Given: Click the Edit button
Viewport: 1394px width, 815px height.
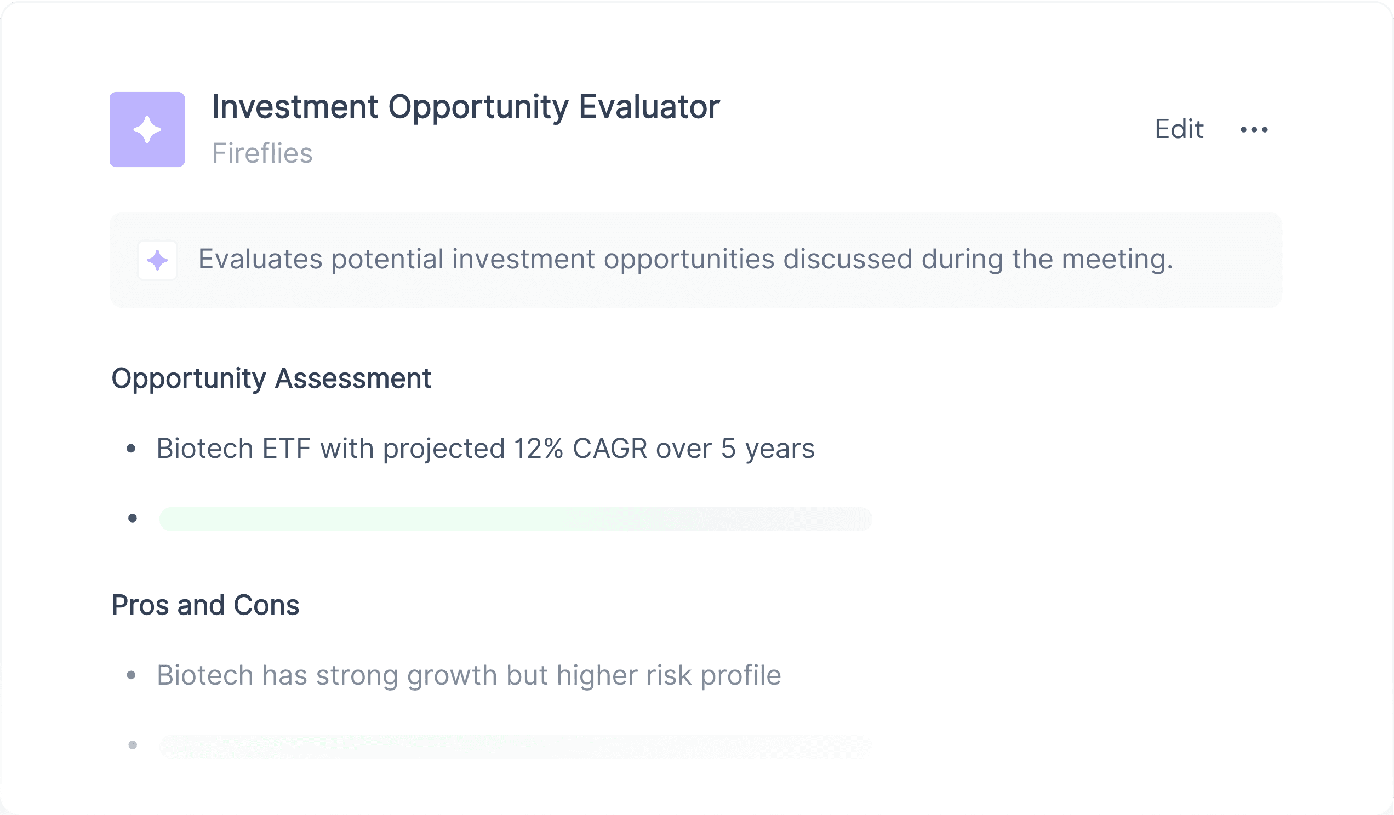Looking at the screenshot, I should tap(1179, 129).
